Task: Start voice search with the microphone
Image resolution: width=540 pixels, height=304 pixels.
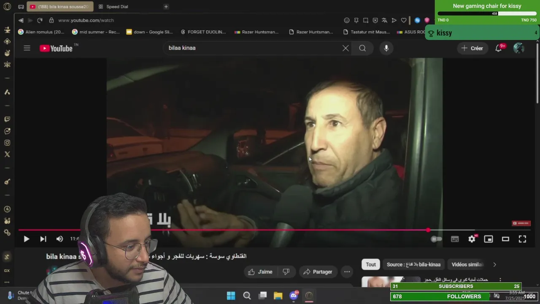Action: pyautogui.click(x=386, y=48)
